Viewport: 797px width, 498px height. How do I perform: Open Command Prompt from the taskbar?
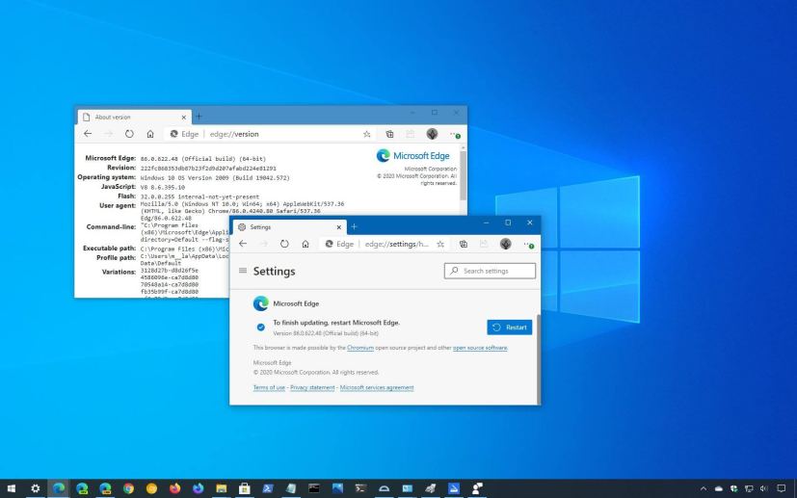click(x=314, y=488)
